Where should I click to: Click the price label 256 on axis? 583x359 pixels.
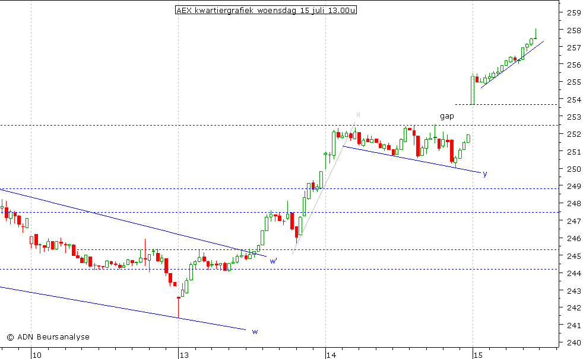574,65
